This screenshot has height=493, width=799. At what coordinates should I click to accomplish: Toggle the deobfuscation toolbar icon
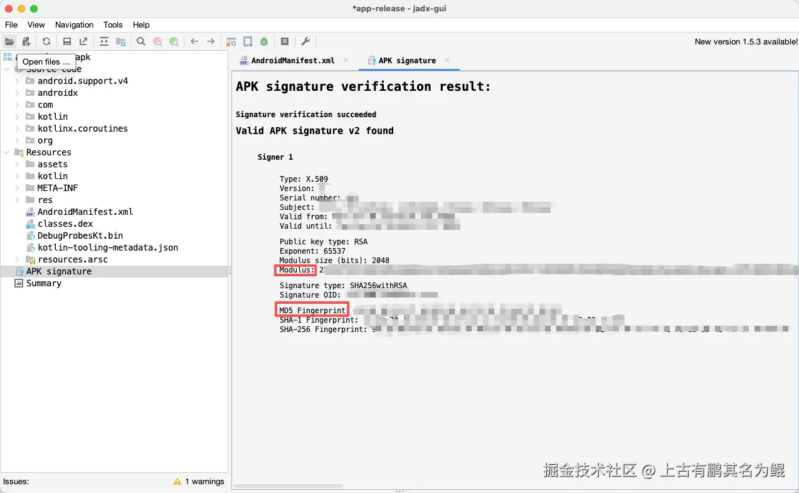pos(231,41)
